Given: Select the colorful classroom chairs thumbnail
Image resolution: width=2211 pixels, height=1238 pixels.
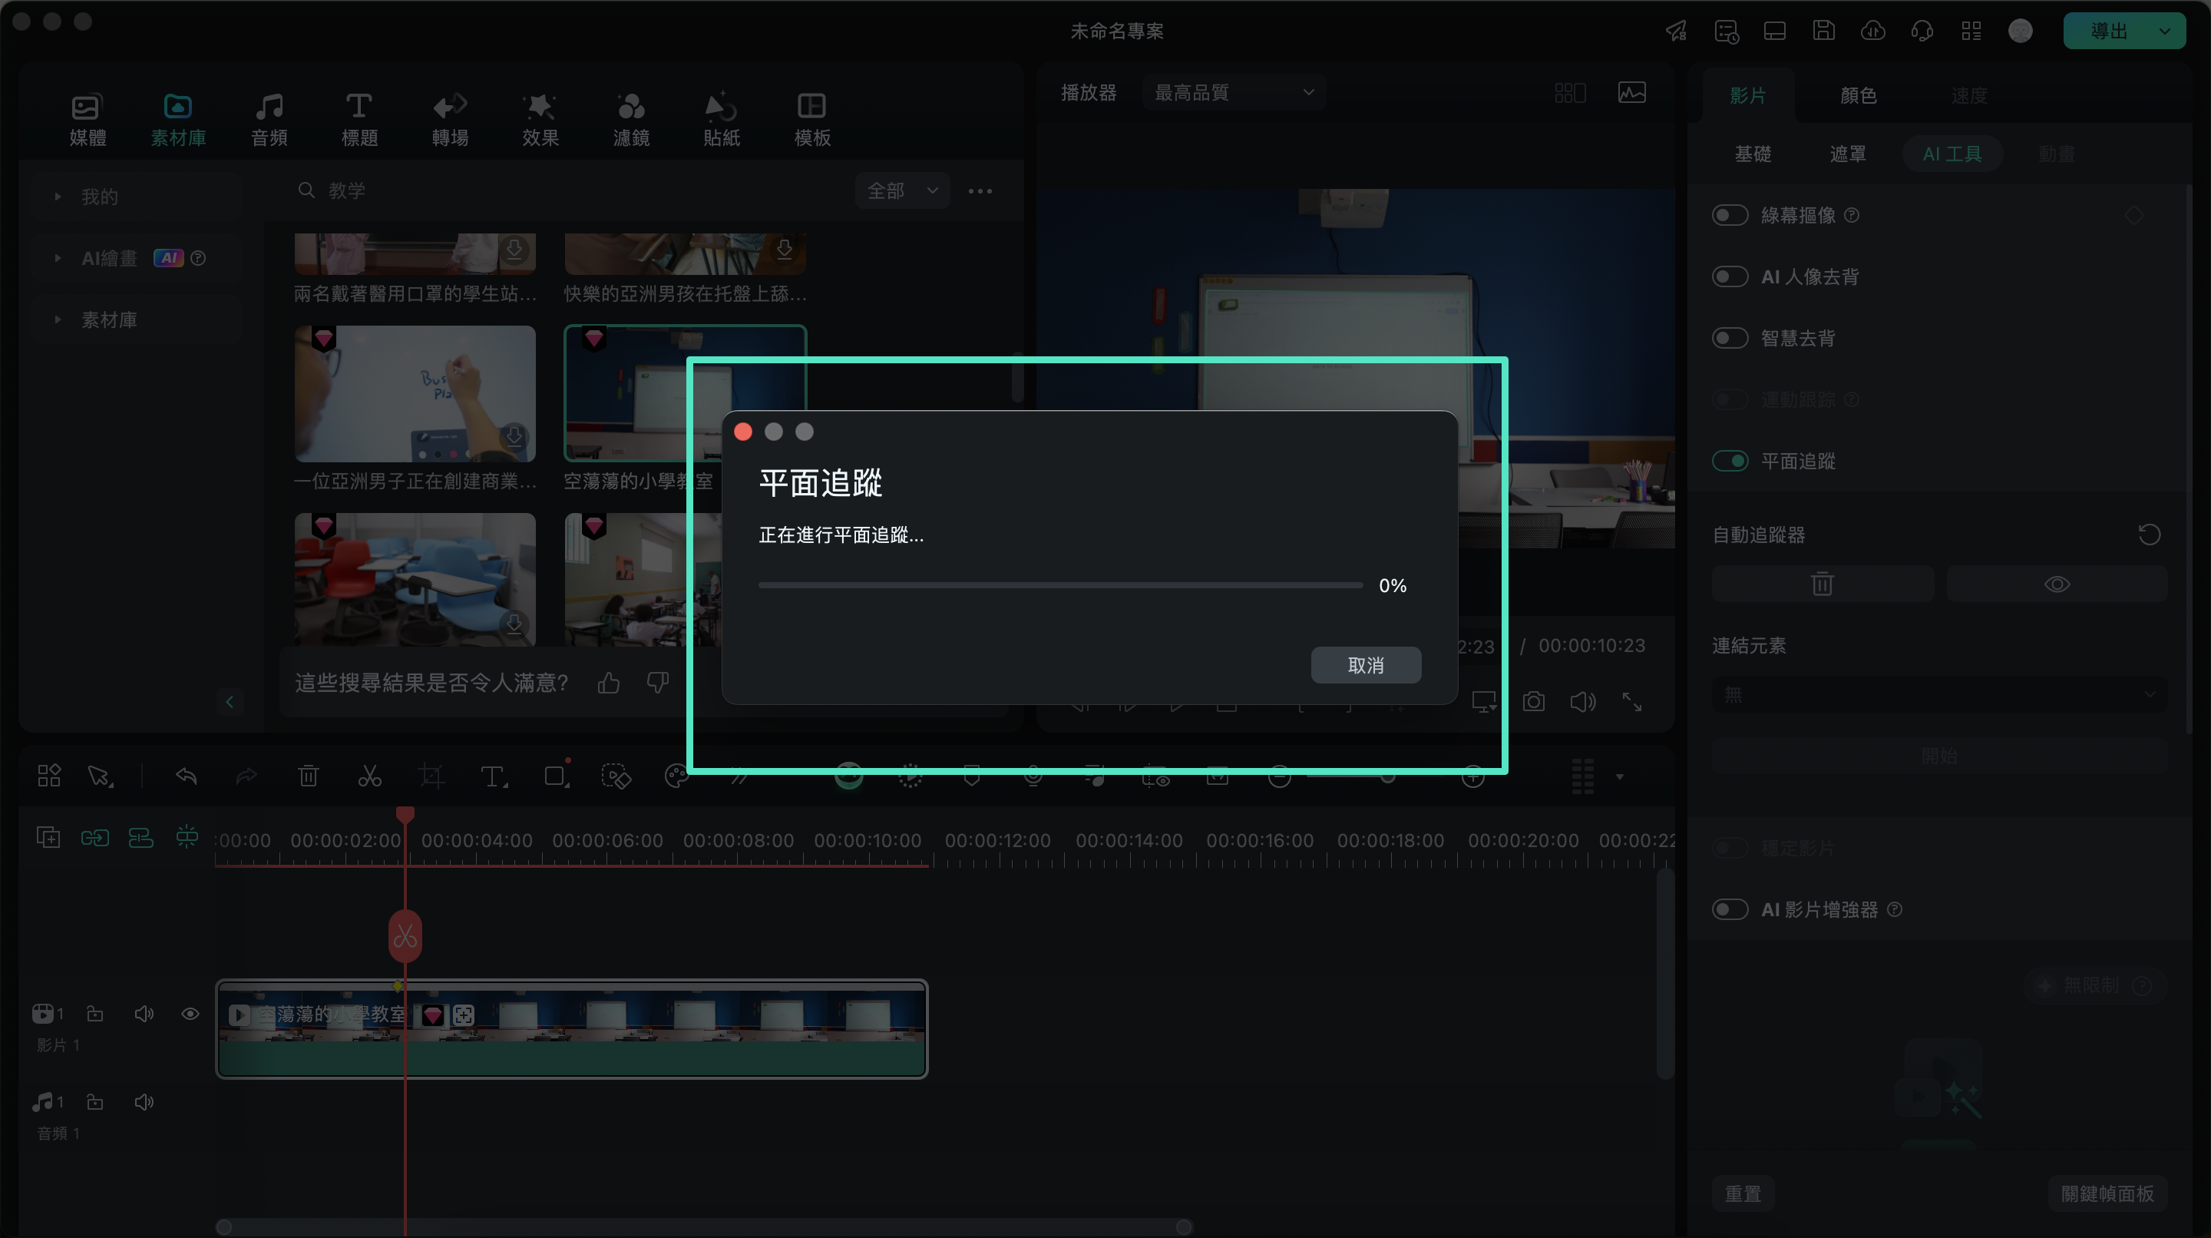Looking at the screenshot, I should [x=415, y=580].
